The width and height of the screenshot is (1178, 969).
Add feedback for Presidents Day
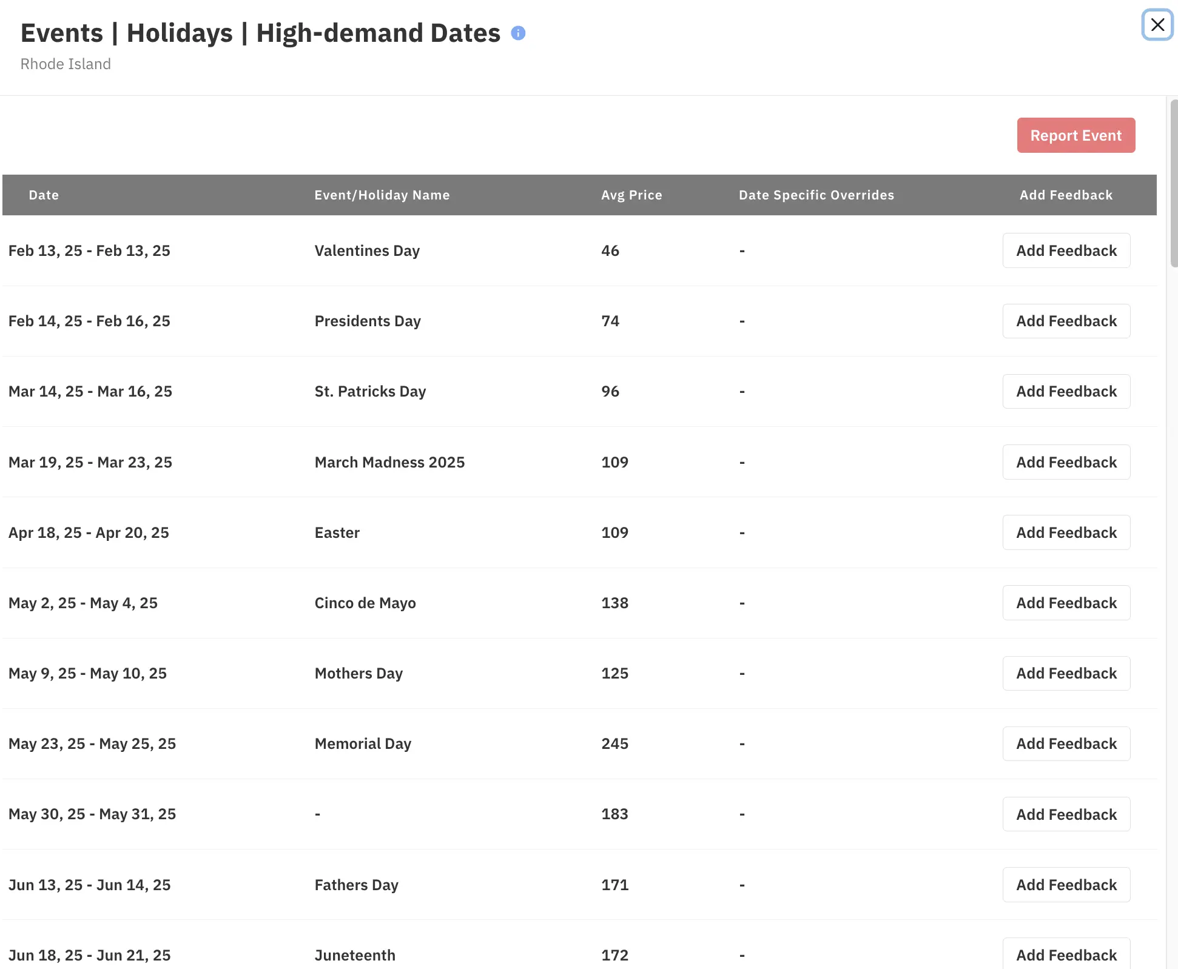click(x=1066, y=321)
